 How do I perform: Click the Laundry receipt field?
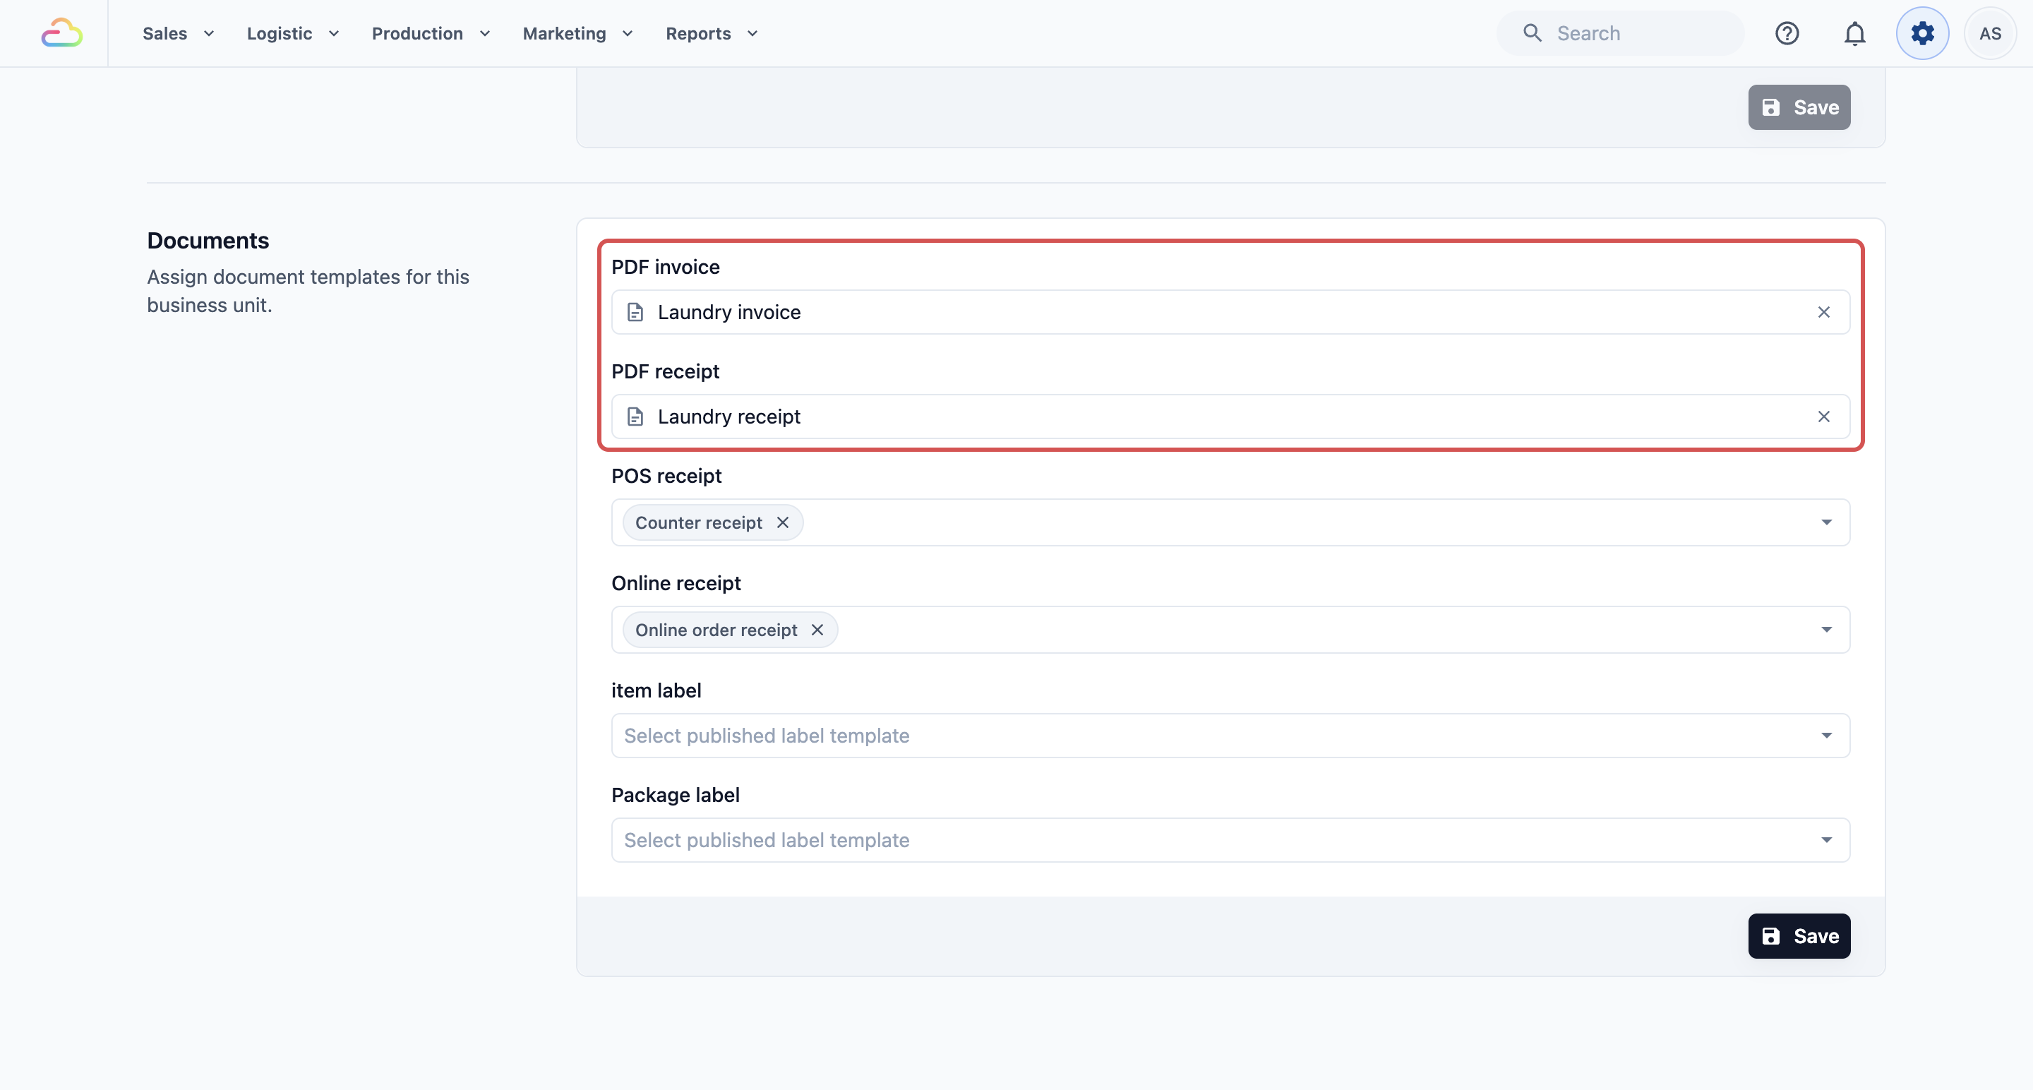(1230, 417)
